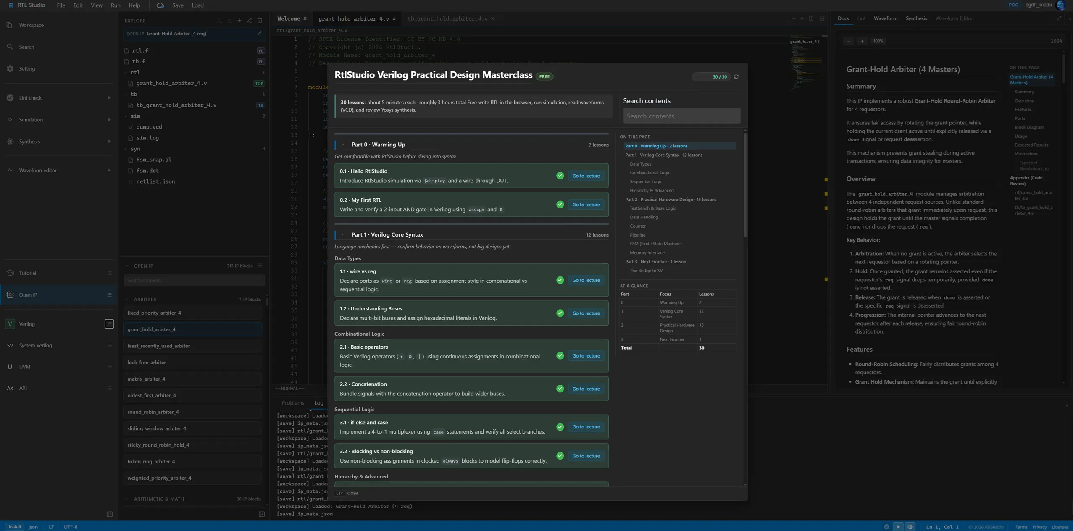
Task: Edit the Grant-Hold Arbiter IP title with its pencil
Action: 260,34
